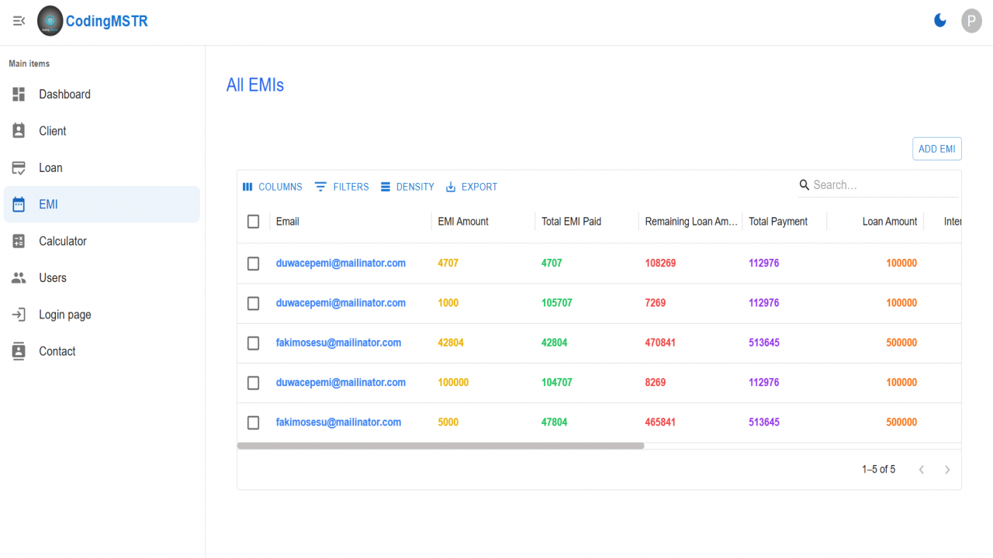Open Dashboard from the sidebar

(x=102, y=95)
